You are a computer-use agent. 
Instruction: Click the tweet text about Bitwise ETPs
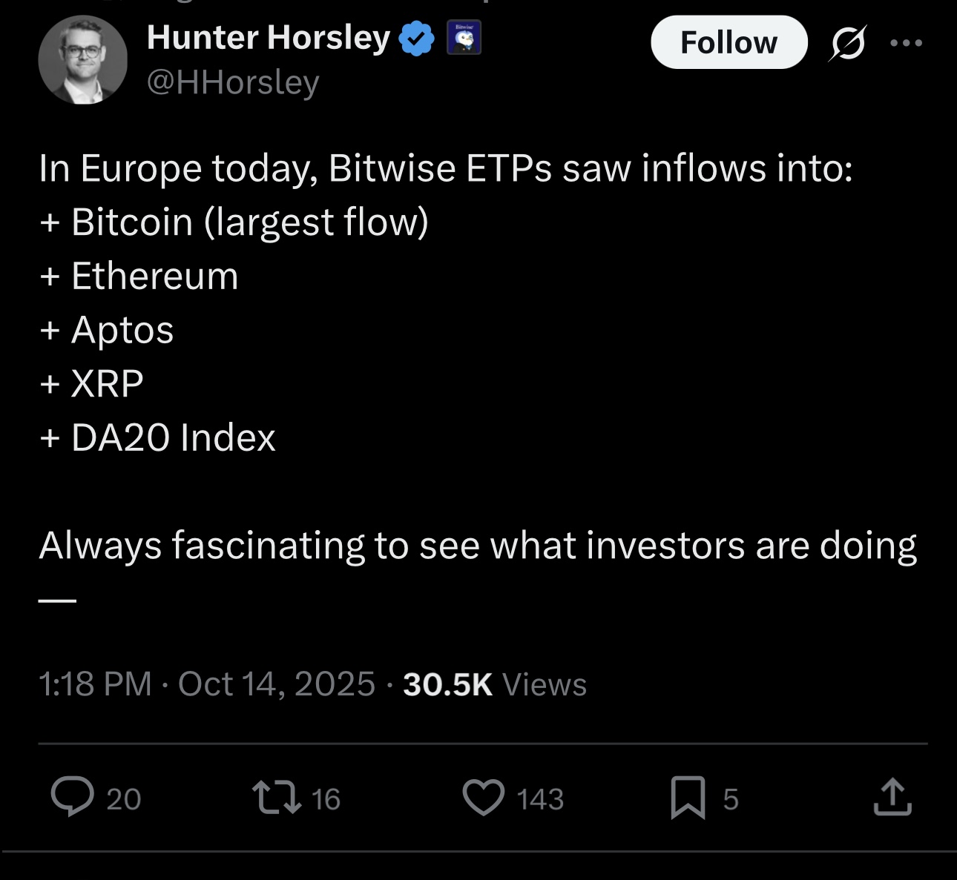pos(445,169)
